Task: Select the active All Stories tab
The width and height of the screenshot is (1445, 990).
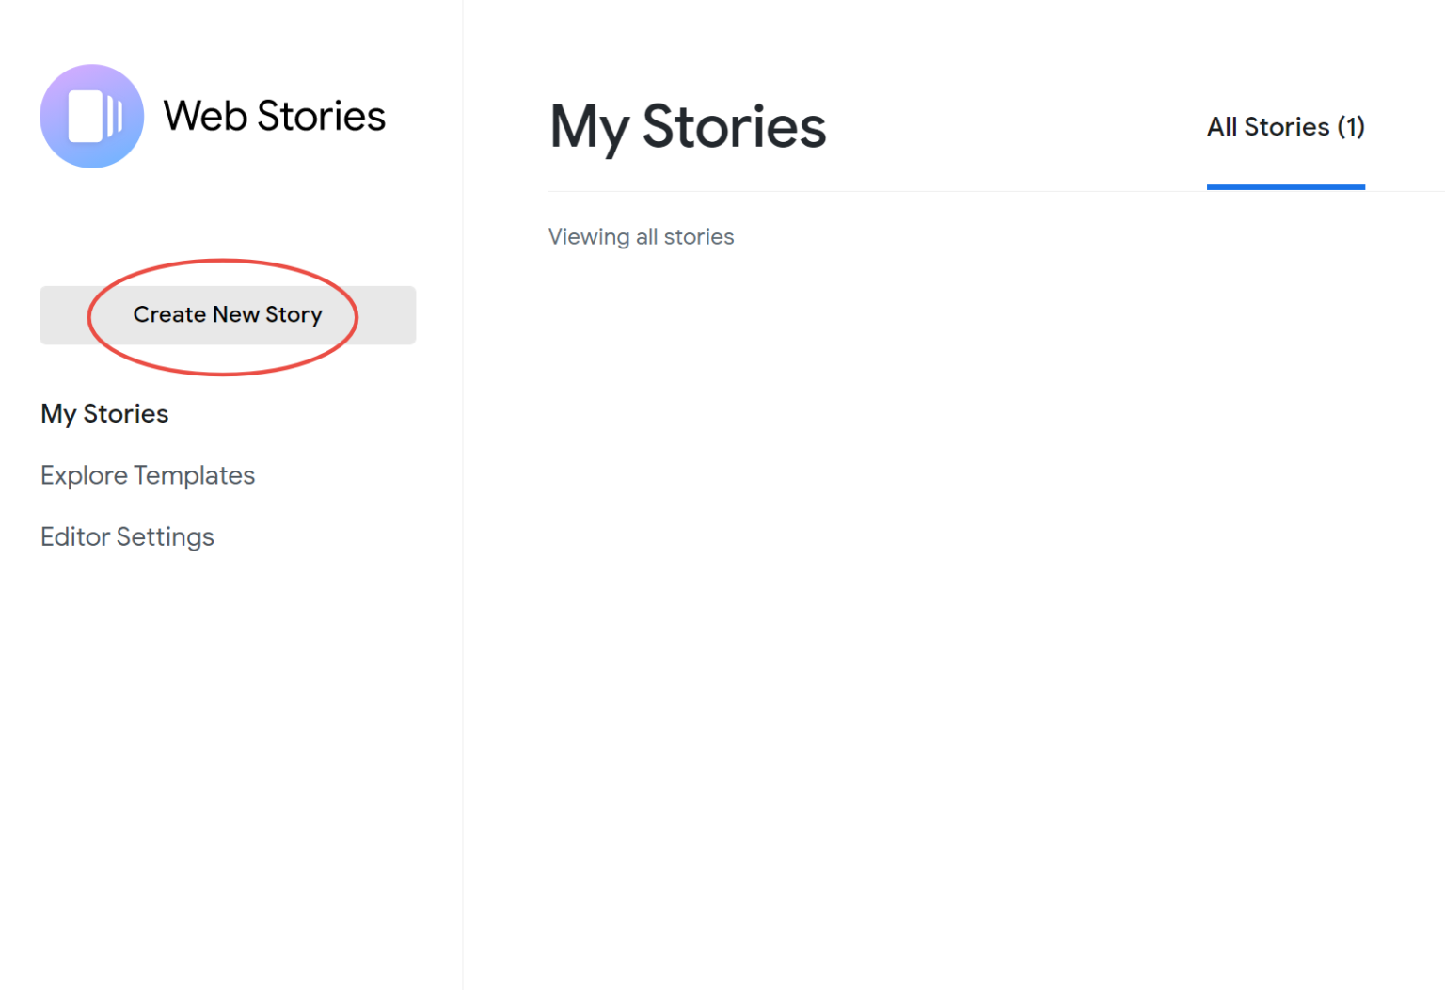Action: (1285, 126)
